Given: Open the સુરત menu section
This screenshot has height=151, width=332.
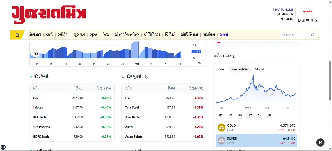Looking at the screenshot, I should pyautogui.click(x=94, y=35).
